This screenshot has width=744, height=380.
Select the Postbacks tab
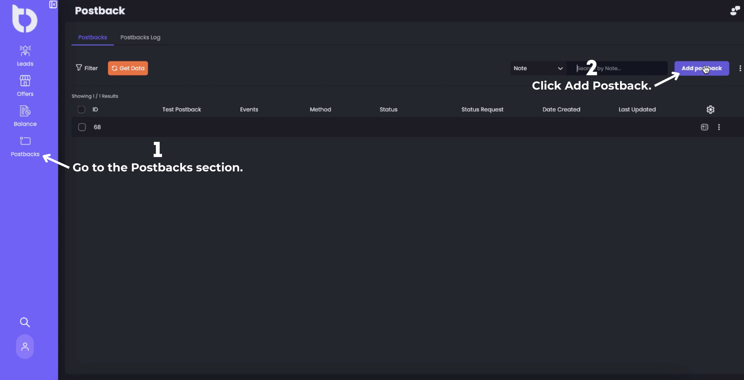tap(93, 38)
